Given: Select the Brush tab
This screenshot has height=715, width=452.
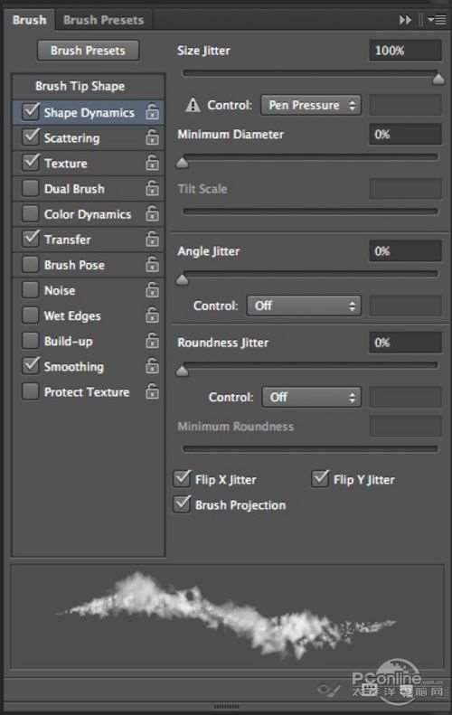Looking at the screenshot, I should 29,20.
